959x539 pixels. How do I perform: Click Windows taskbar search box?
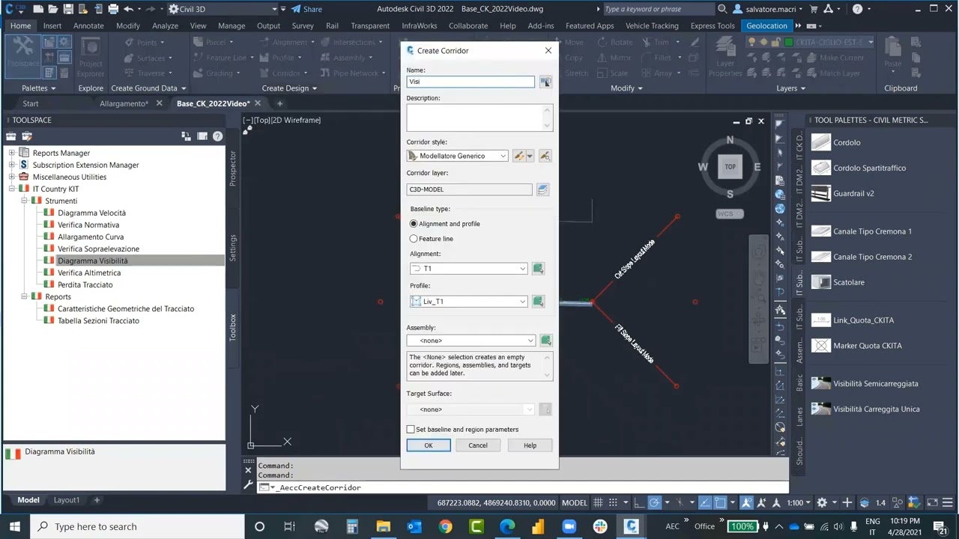[x=138, y=526]
